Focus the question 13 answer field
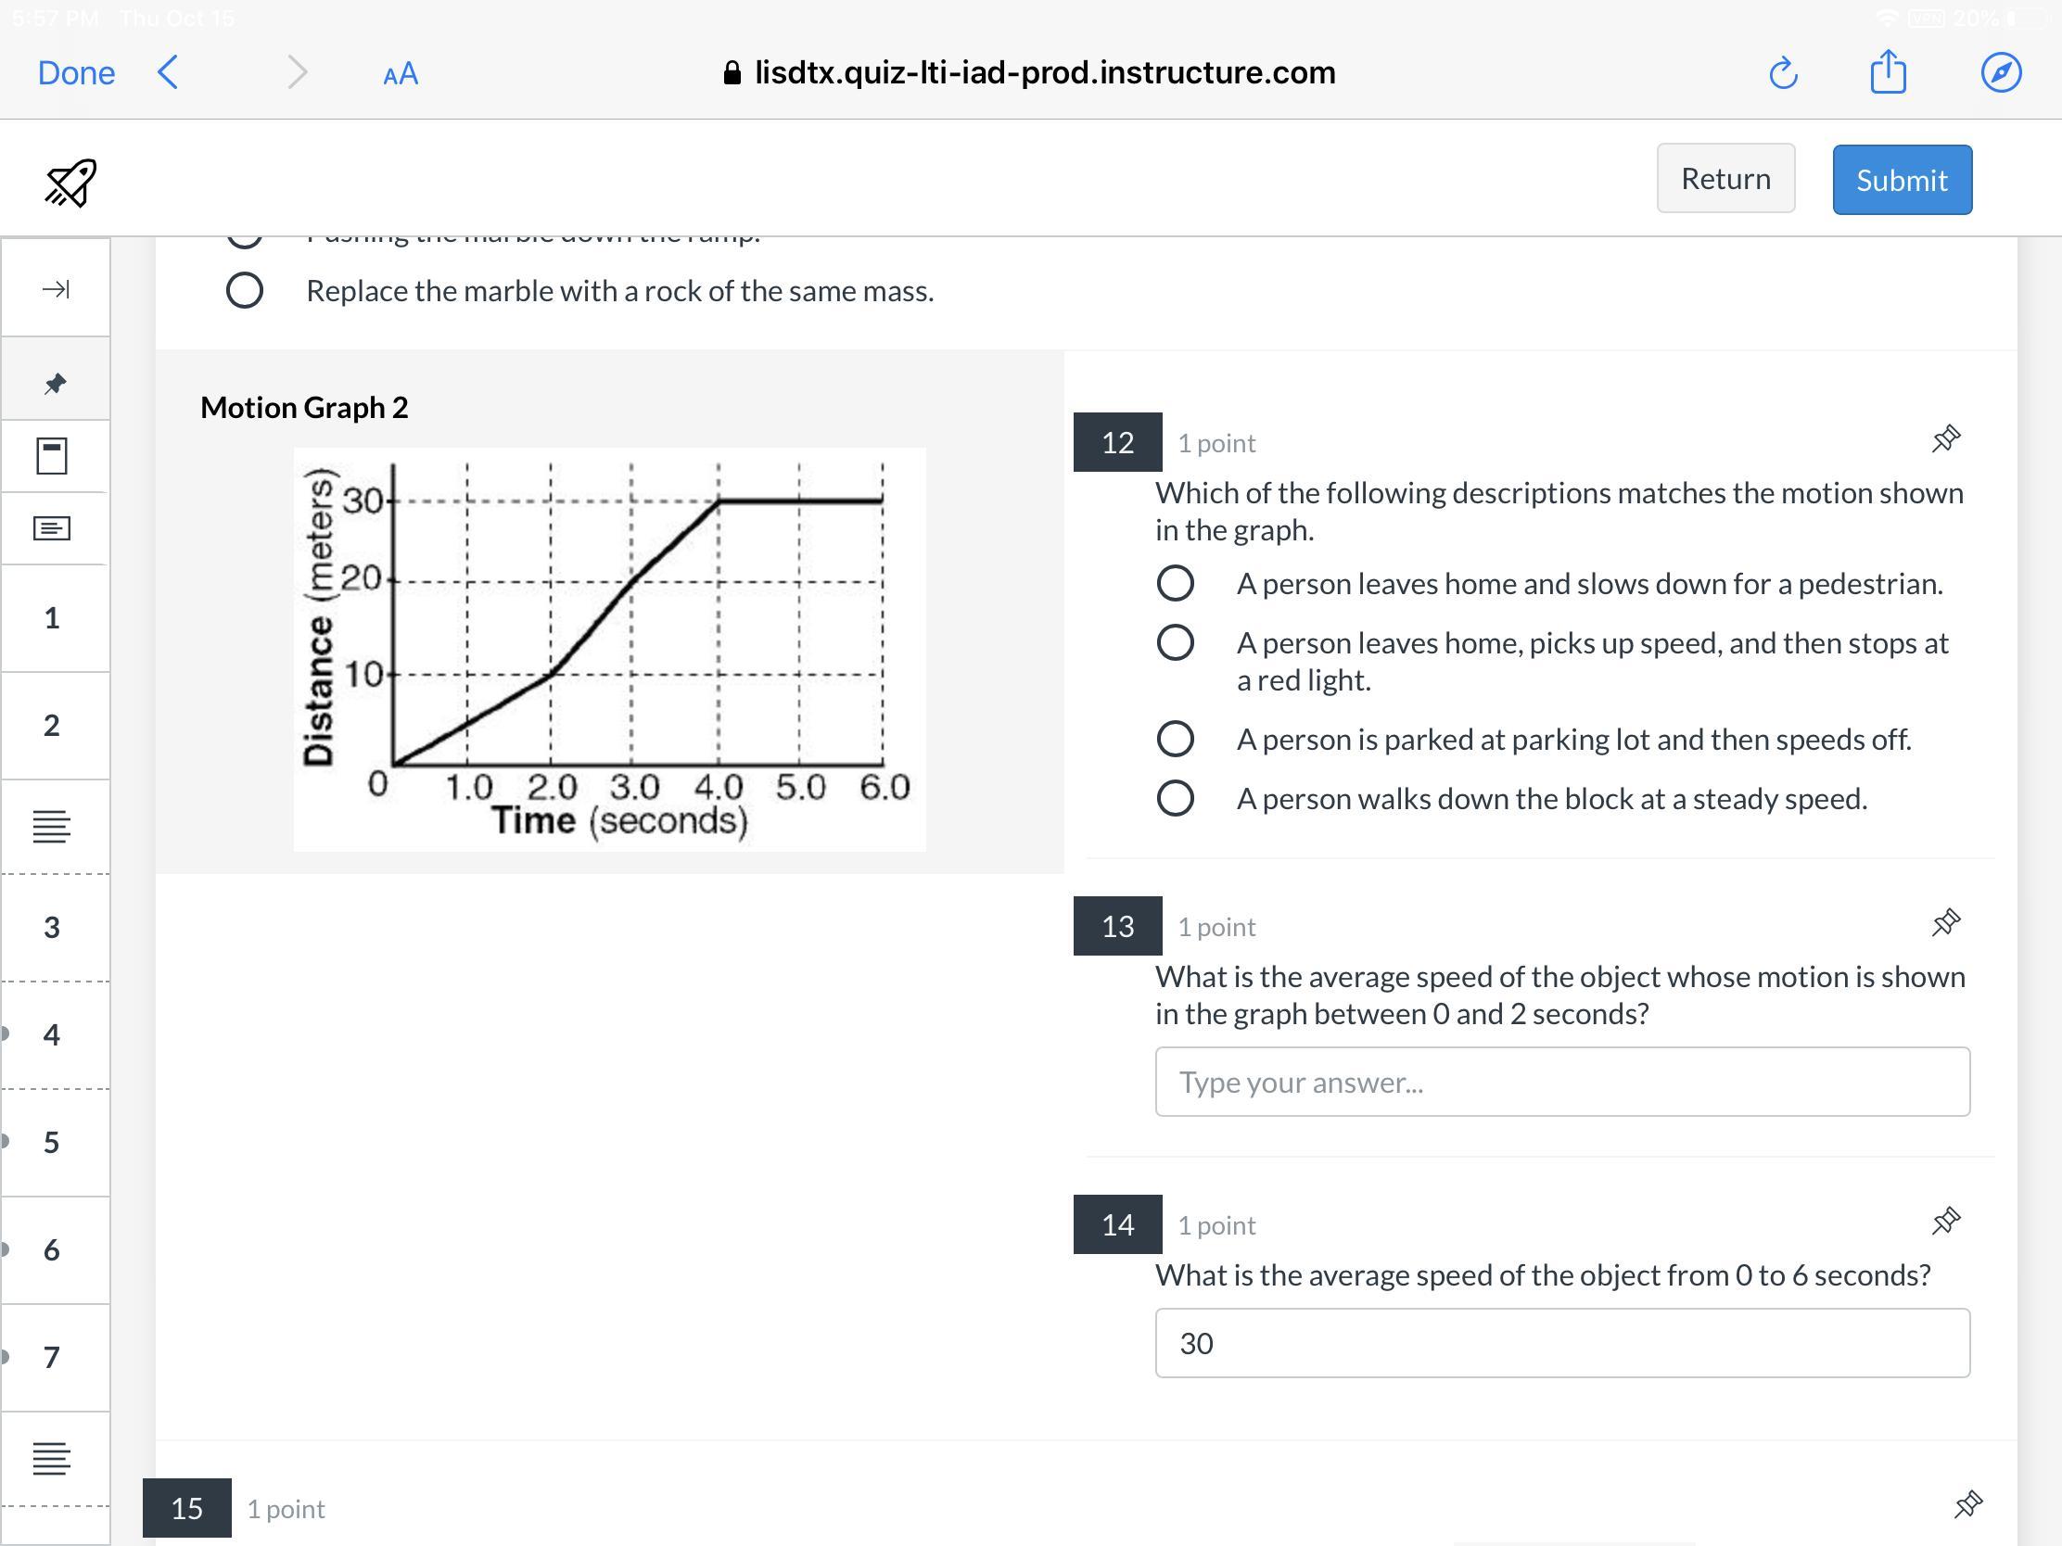The image size is (2062, 1546). coord(1561,1082)
